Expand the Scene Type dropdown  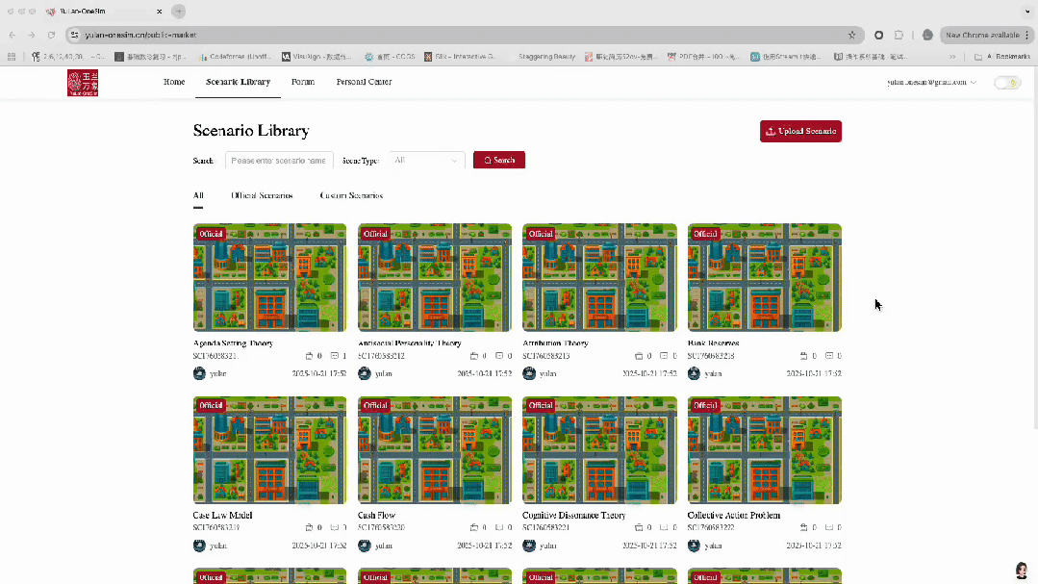point(426,161)
